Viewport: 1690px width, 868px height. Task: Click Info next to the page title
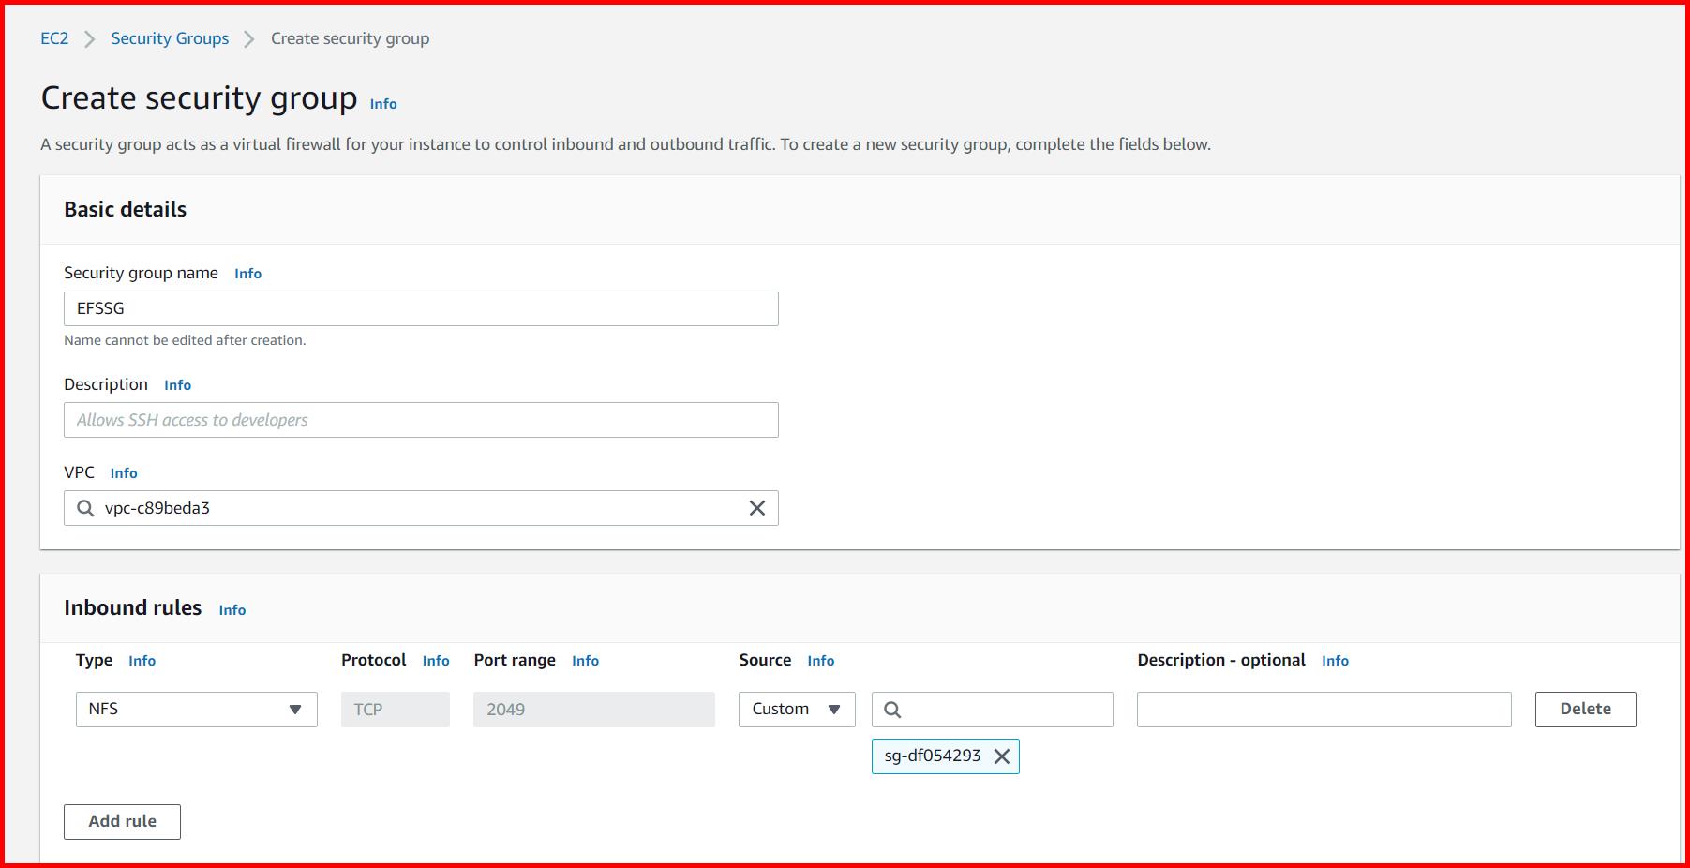381,104
